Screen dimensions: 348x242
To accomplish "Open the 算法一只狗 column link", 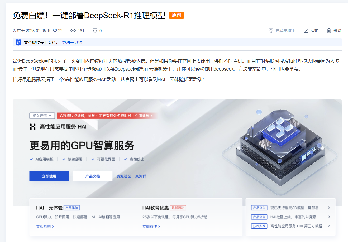I will click(72, 42).
